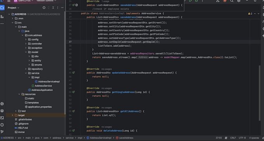
Task: Select AddressServiceImpl in project tree
Action: click(47, 82)
